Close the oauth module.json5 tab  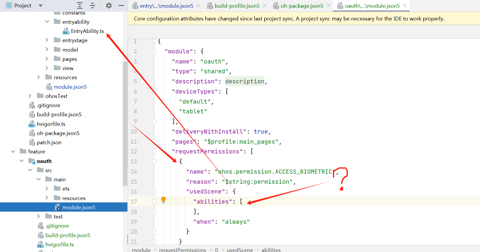point(405,6)
